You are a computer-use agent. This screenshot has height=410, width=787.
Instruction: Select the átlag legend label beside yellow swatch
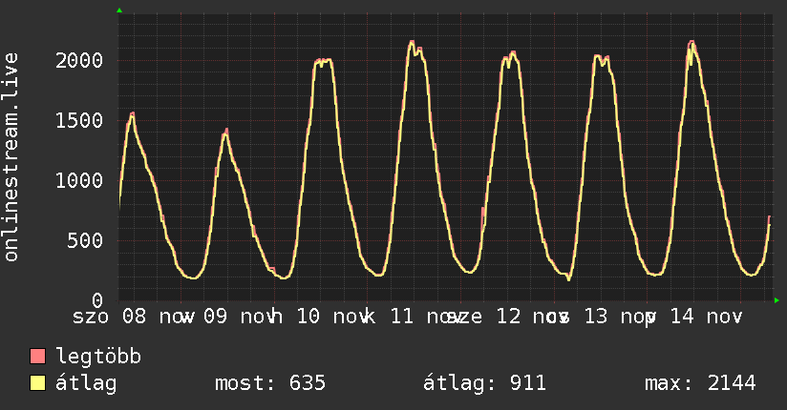coord(86,384)
